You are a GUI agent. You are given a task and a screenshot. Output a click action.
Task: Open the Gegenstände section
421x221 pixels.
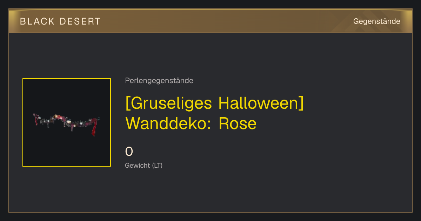point(377,21)
